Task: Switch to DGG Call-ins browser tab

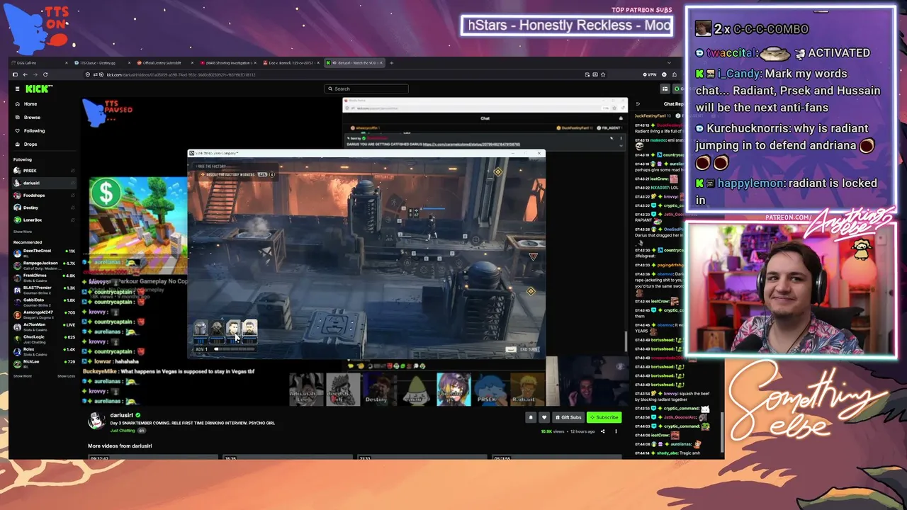Action: pos(39,62)
